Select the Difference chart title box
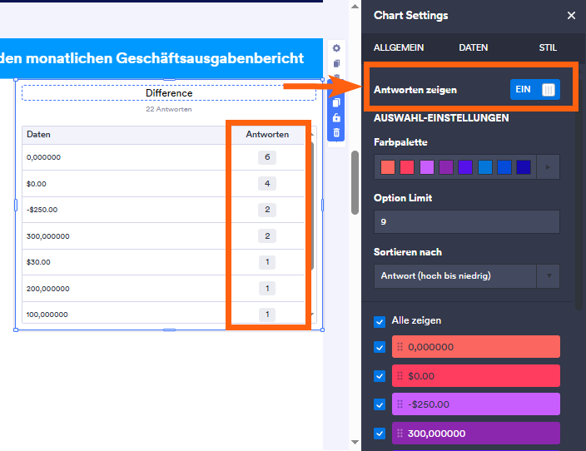 click(169, 93)
